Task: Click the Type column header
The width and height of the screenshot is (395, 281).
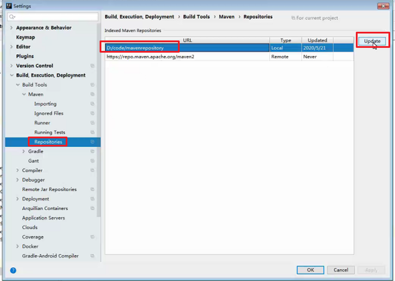Action: click(286, 40)
